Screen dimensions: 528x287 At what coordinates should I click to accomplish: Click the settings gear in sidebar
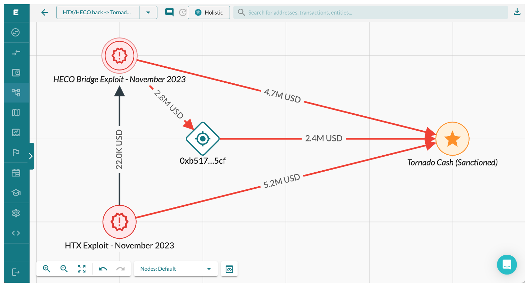pos(16,213)
